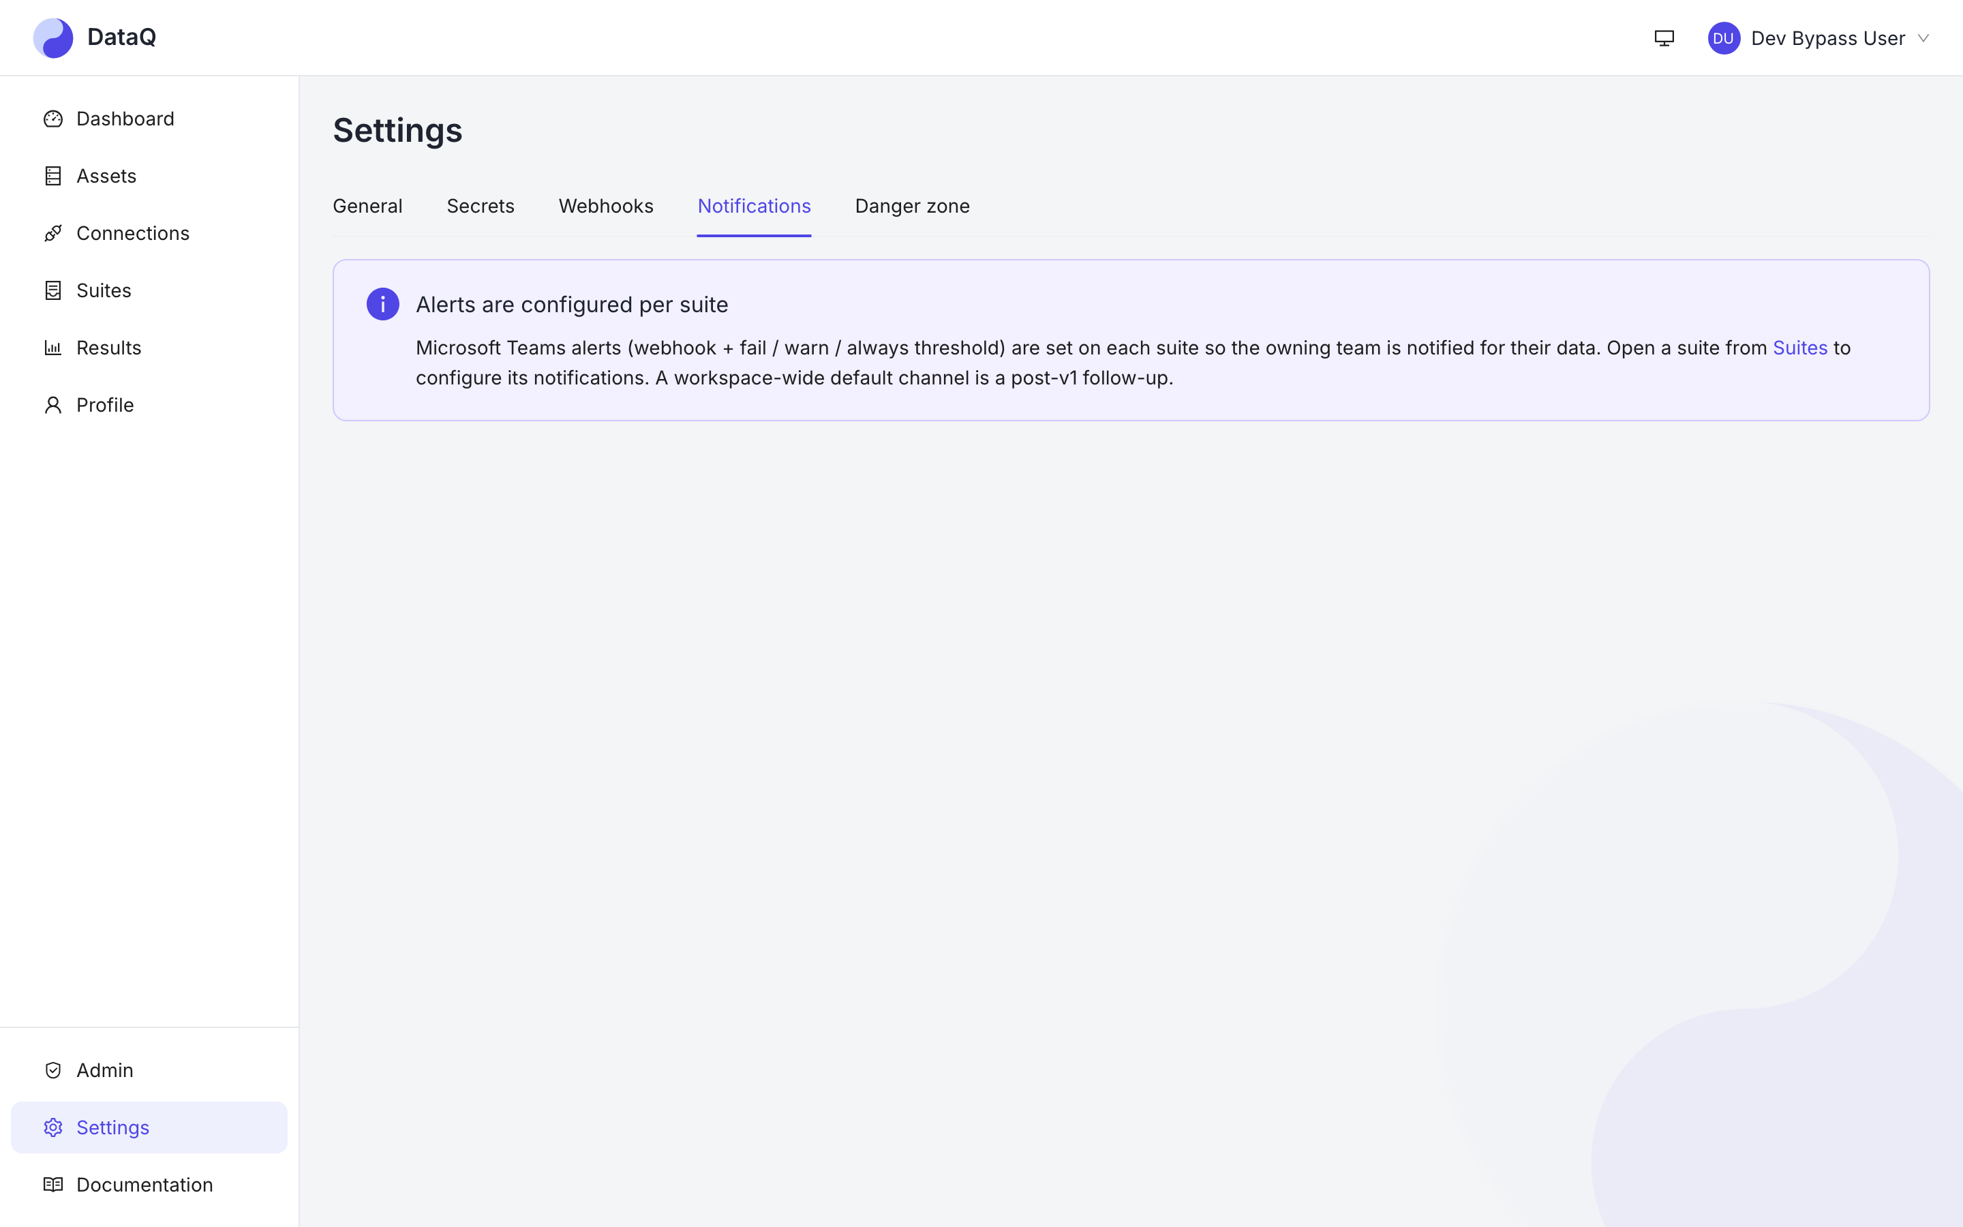Select the Webhooks tab
Viewport: 1963px width, 1227px height.
tap(606, 206)
